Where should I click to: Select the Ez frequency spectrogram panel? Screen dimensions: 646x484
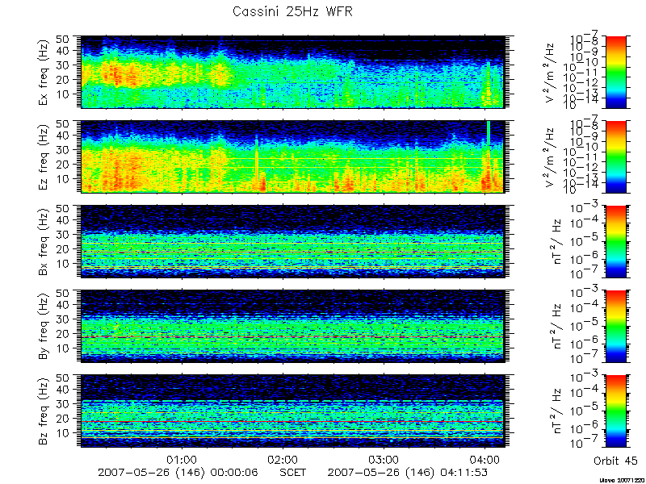point(292,156)
